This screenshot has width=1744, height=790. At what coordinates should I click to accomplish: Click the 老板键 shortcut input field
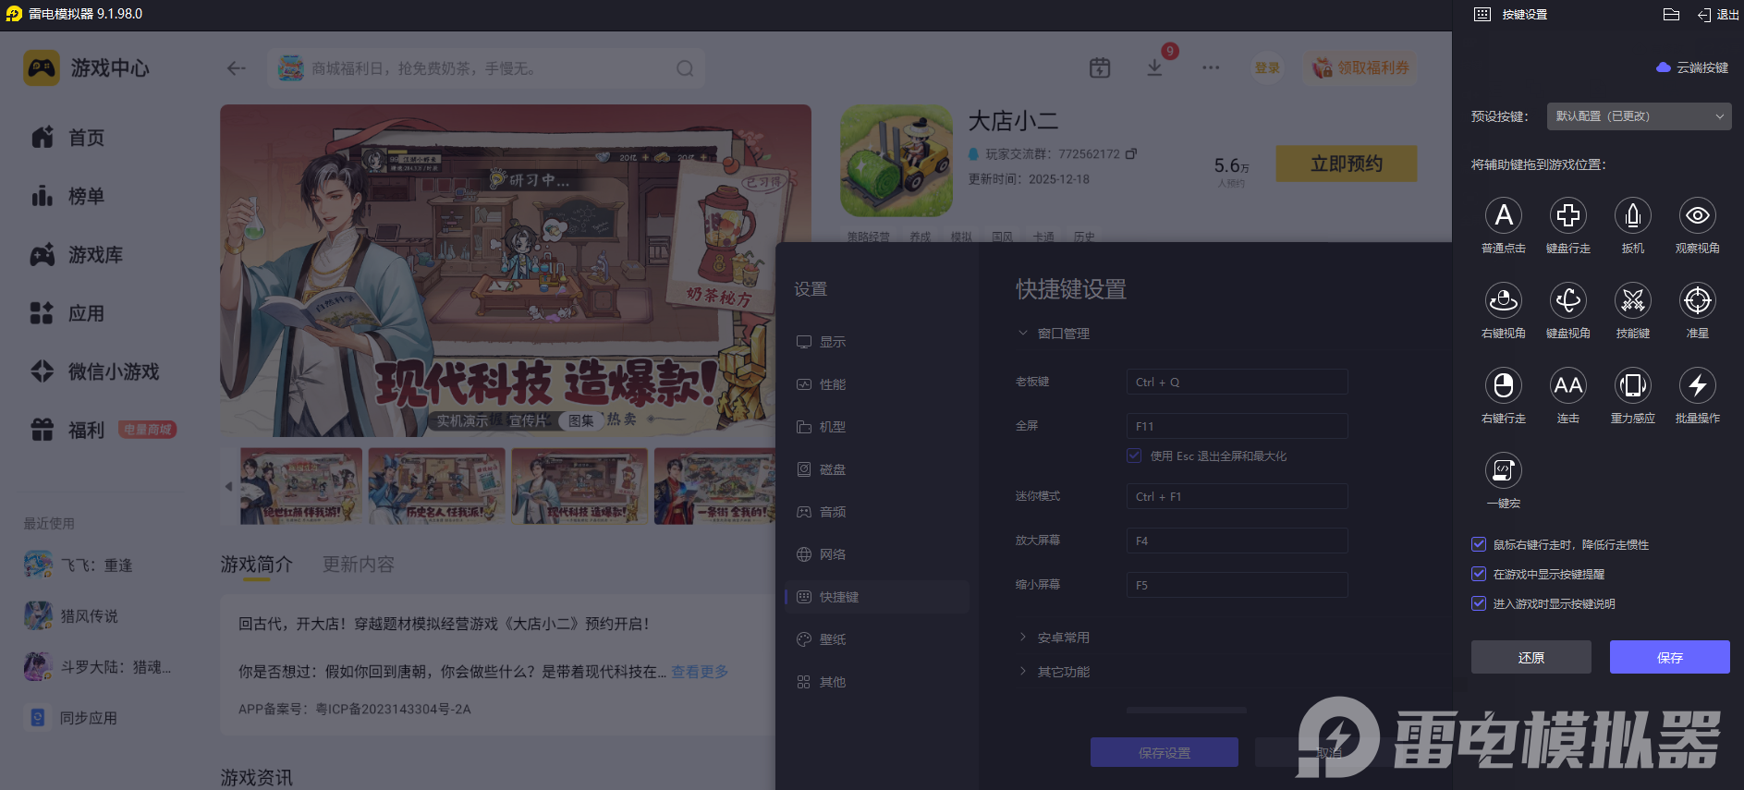1237,382
